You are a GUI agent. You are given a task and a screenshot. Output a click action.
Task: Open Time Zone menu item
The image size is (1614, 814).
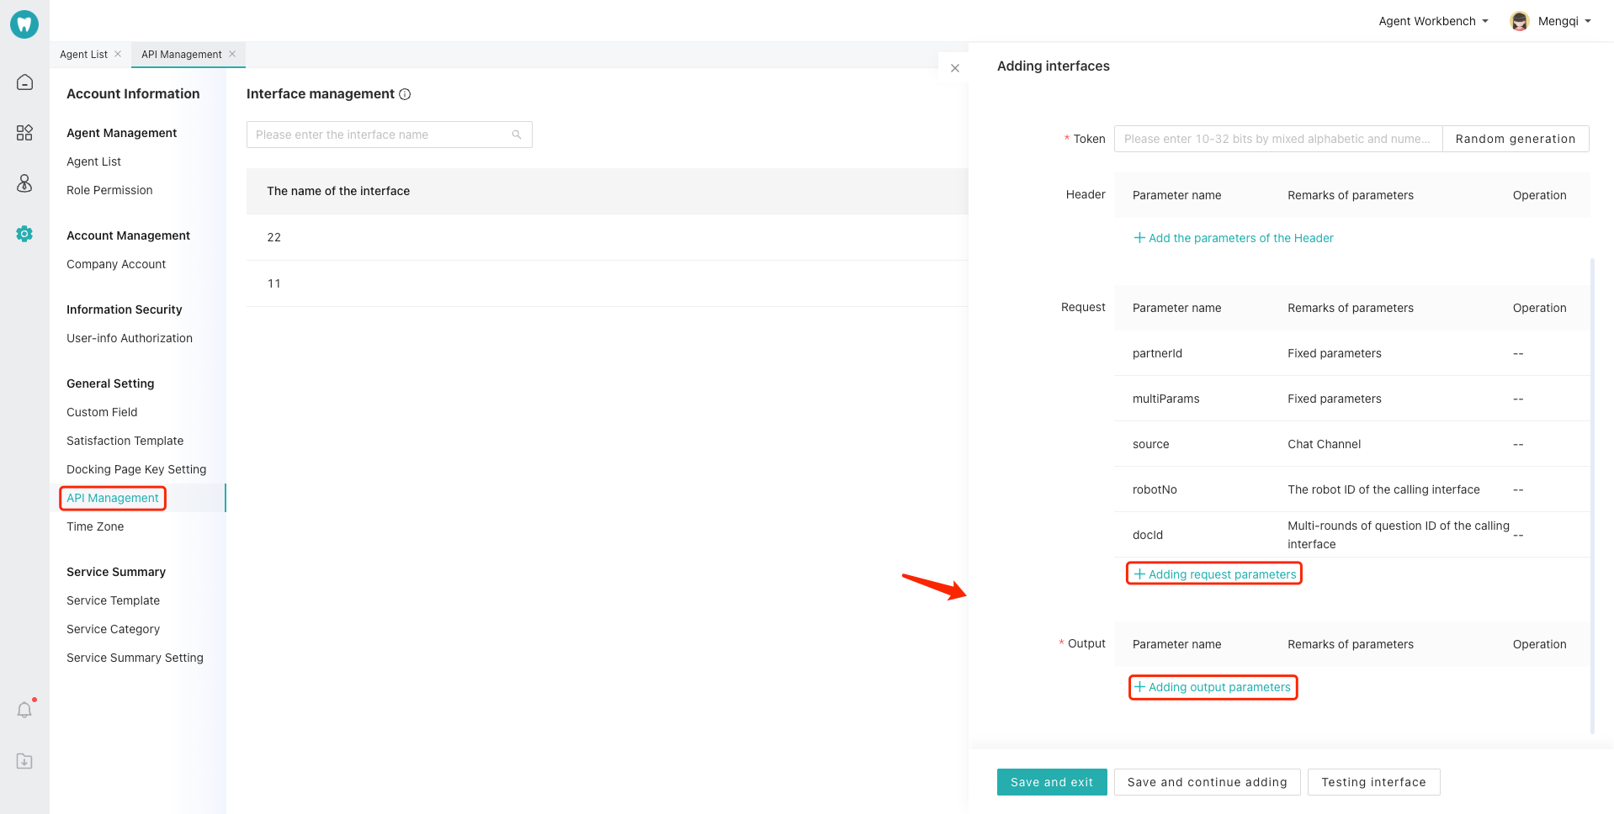95,526
